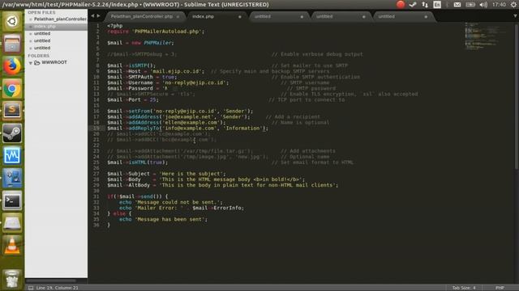Select the WWWROOT folder name
This screenshot has width=519, height=291.
pos(54,62)
